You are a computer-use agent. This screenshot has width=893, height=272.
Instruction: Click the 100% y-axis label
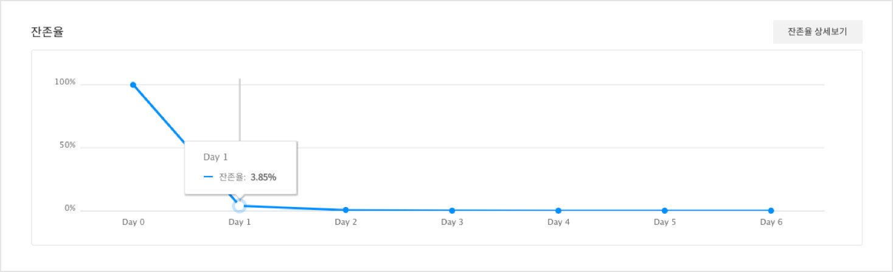click(65, 82)
